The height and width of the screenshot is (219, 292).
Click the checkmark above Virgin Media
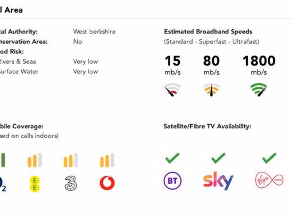point(269,158)
